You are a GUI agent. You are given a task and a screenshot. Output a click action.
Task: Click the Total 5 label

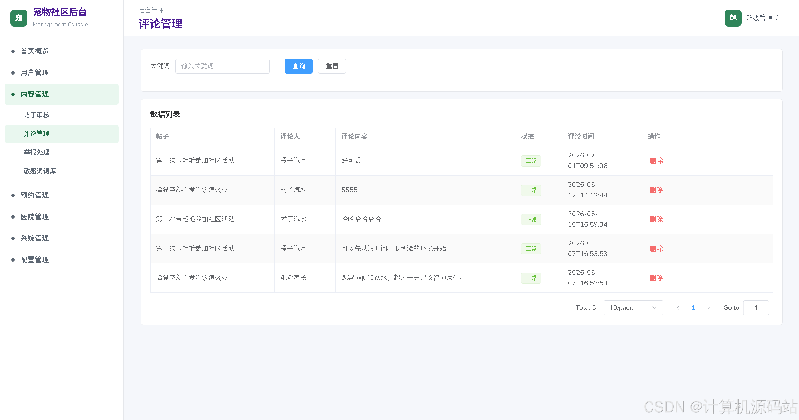(x=586, y=308)
